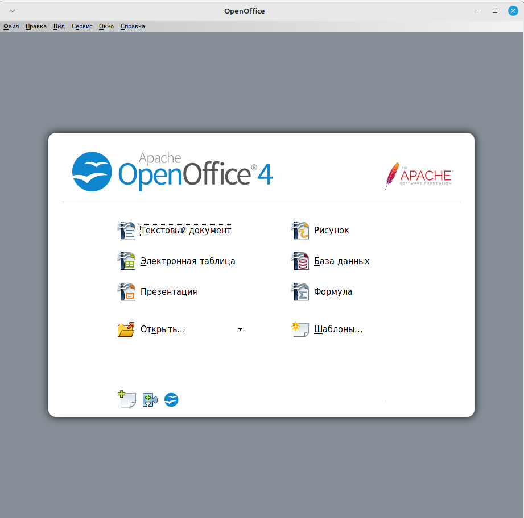The image size is (524, 518).
Task: Create a new Формула document
Action: click(x=333, y=291)
